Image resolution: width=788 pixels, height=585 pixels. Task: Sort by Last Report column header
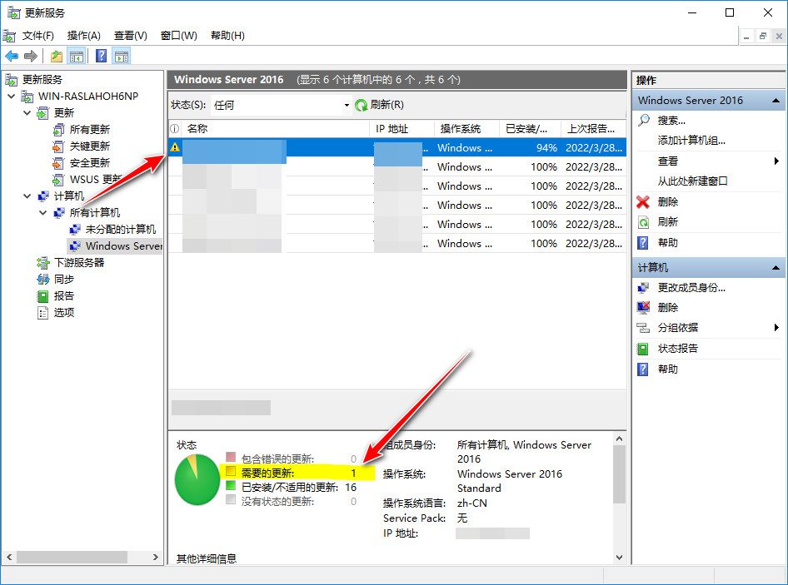pyautogui.click(x=594, y=128)
